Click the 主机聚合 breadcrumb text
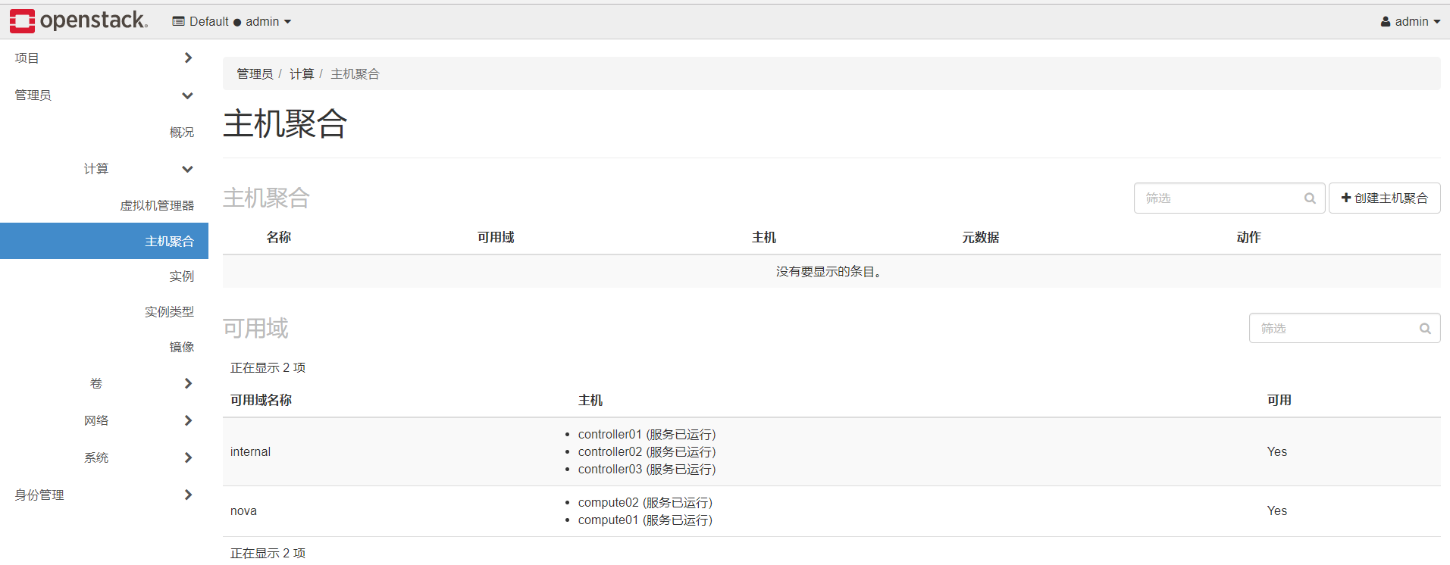1450x565 pixels. (x=355, y=74)
